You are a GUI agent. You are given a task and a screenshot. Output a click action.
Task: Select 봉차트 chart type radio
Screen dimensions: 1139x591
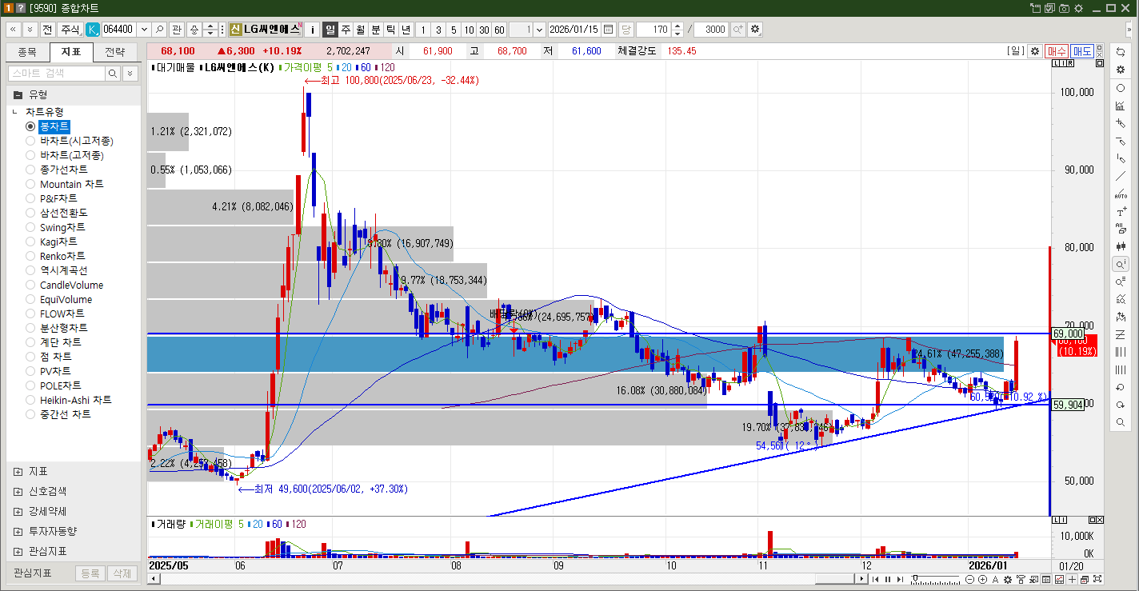click(30, 126)
